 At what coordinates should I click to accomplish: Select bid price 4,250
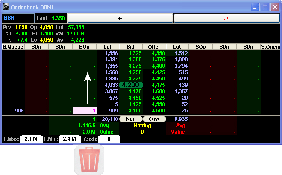tap(135, 72)
